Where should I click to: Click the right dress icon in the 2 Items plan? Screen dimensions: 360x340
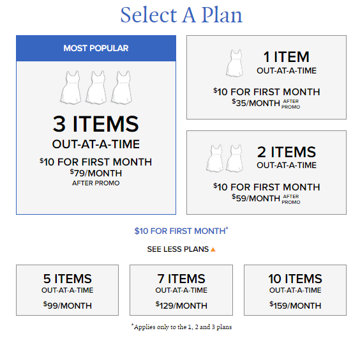pyautogui.click(x=235, y=158)
